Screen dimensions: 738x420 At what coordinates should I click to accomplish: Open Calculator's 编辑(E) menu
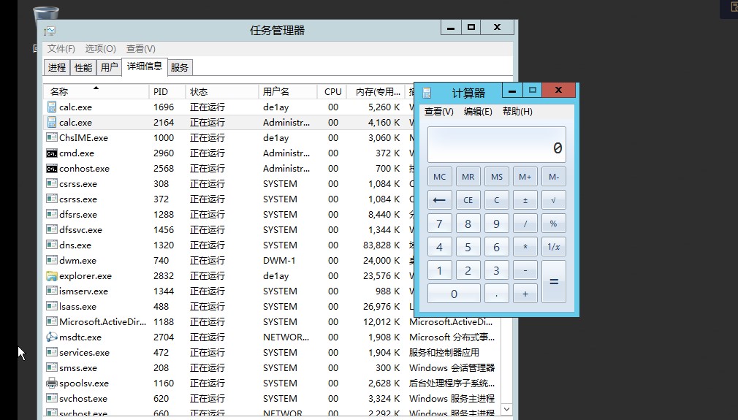[x=478, y=112]
